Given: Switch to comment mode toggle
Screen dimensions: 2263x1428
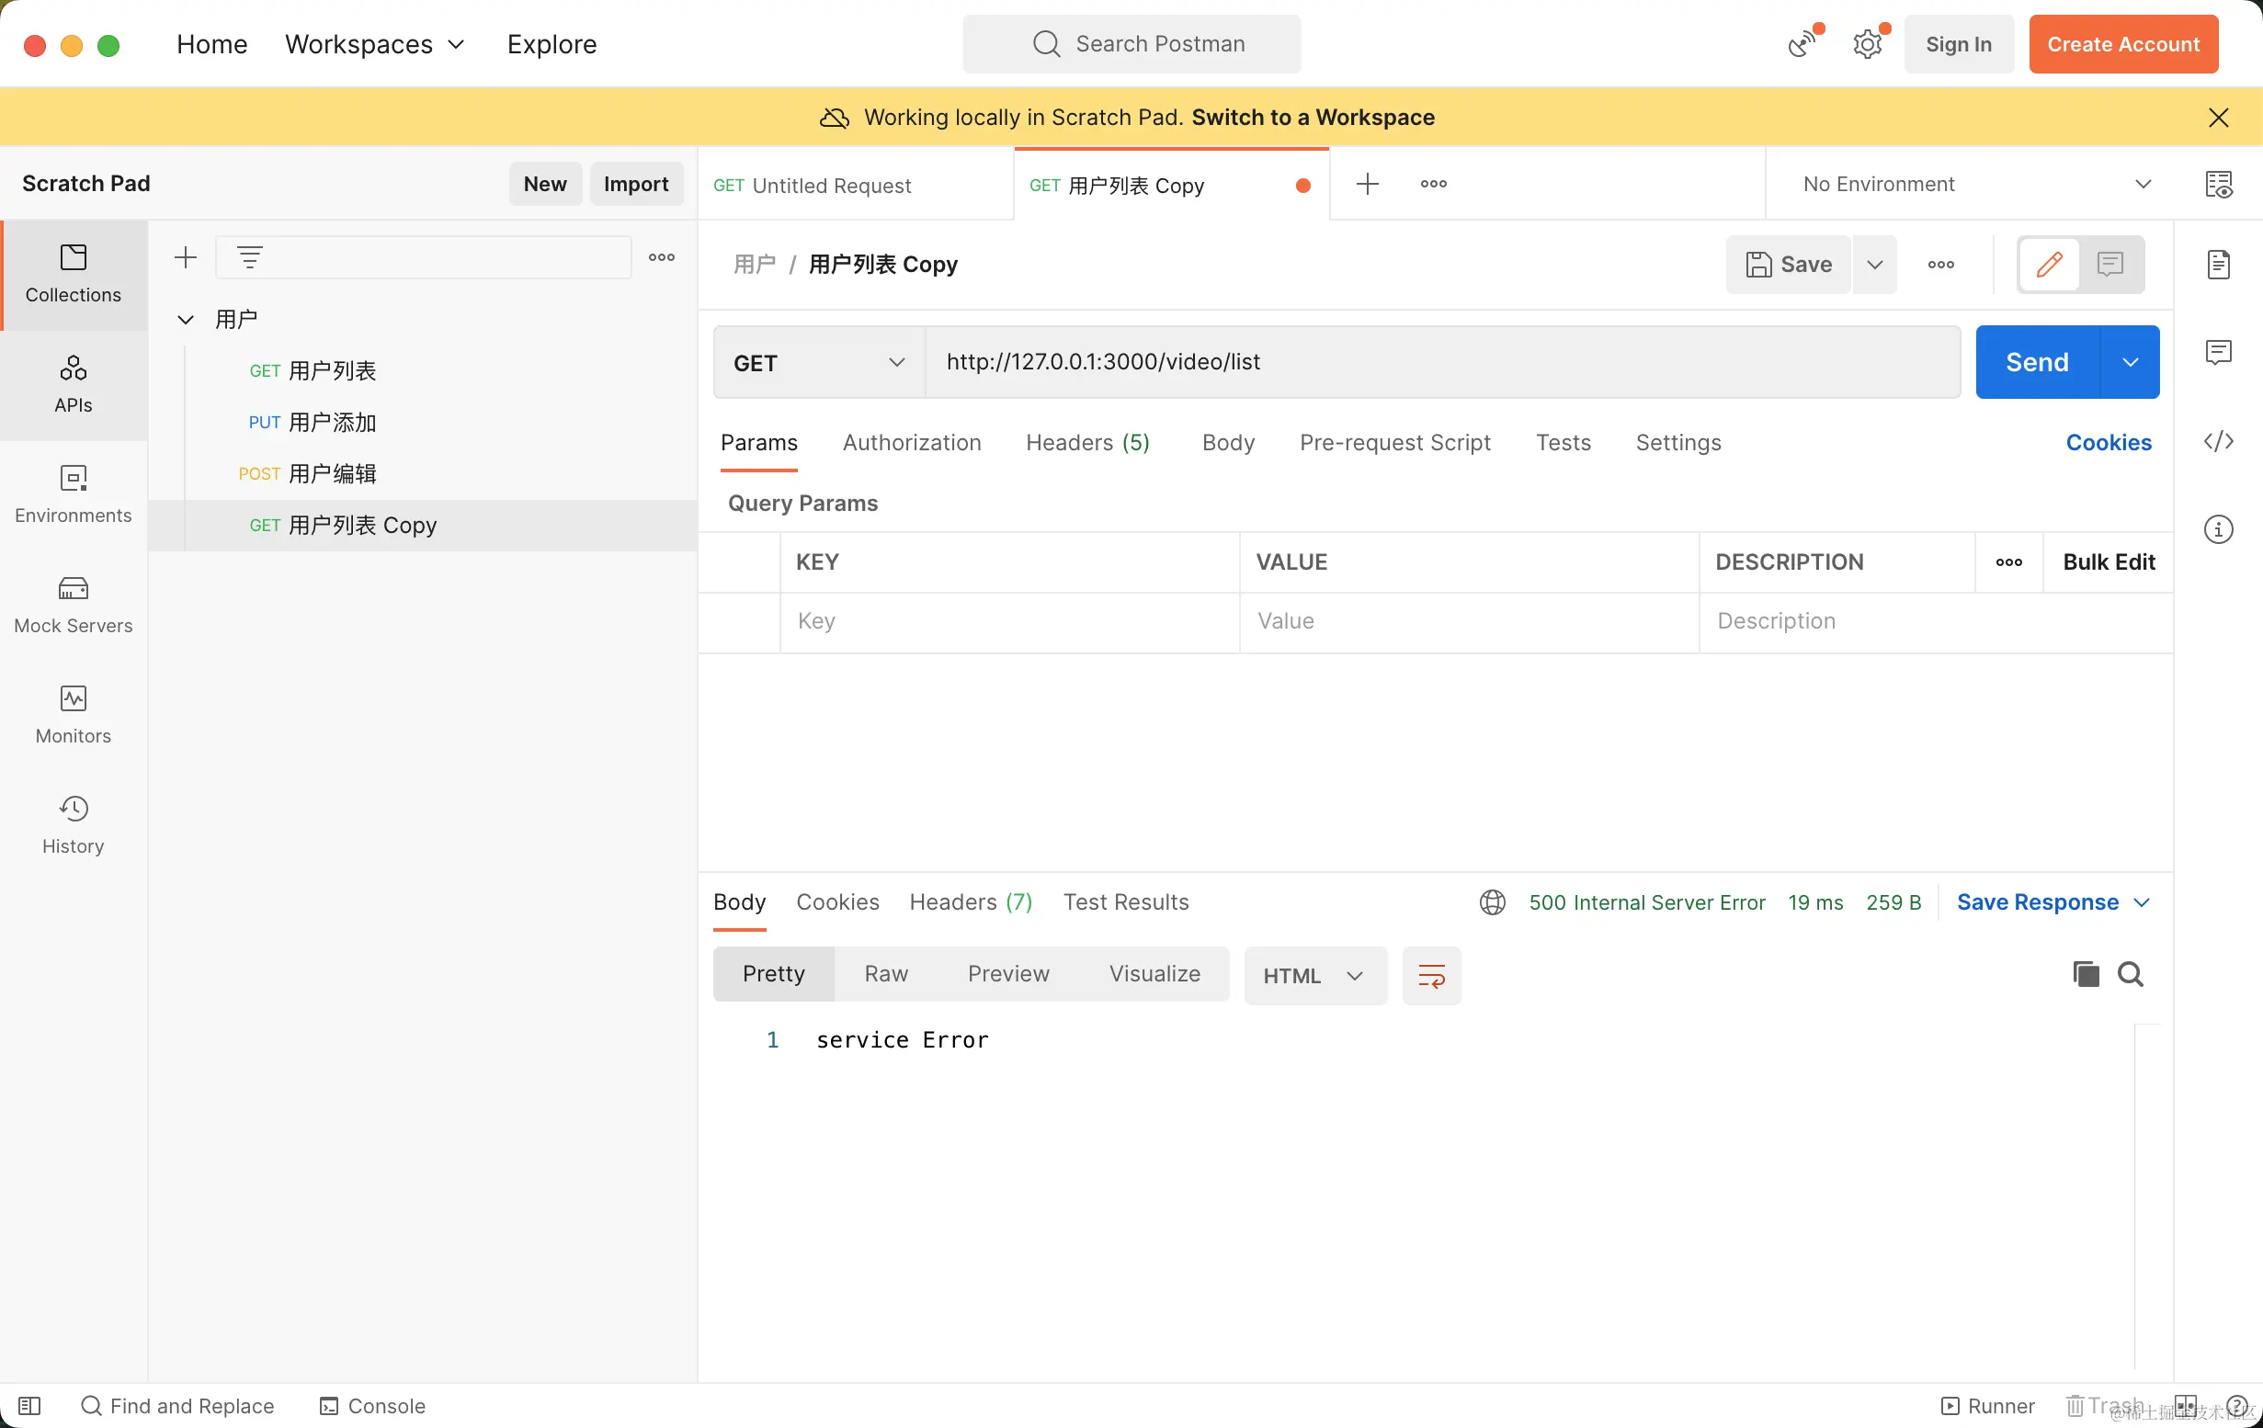Looking at the screenshot, I should [x=2110, y=264].
